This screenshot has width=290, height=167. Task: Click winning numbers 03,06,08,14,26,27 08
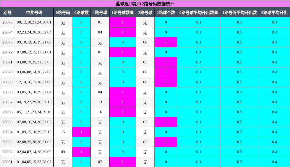pos(34,72)
